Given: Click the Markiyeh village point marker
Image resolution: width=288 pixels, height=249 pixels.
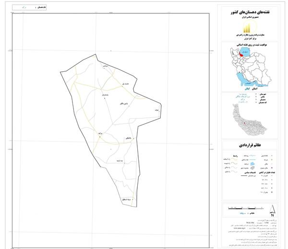Looking at the screenshot, I should tap(99, 136).
